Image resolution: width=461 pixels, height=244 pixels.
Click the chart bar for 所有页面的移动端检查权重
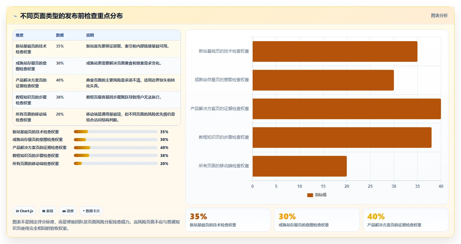coord(299,166)
